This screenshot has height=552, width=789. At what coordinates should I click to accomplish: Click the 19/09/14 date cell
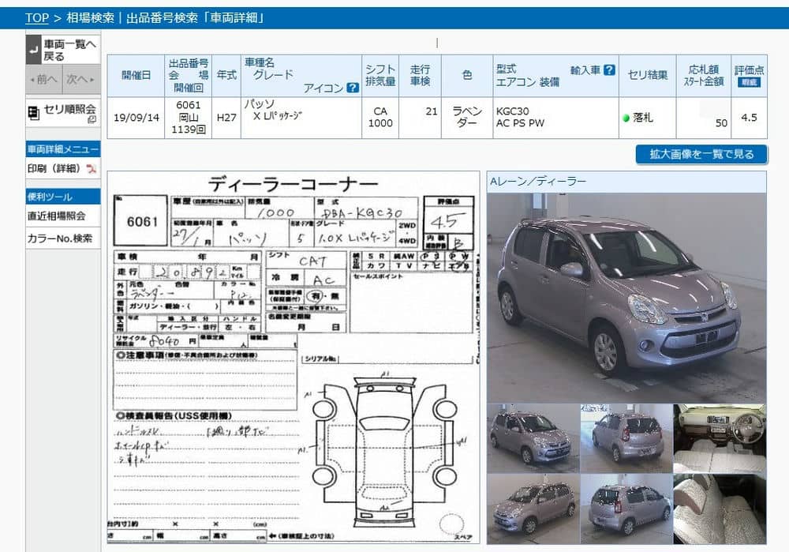(136, 118)
